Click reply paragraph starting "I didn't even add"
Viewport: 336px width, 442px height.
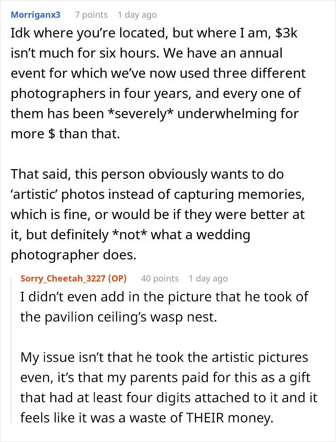pos(164,307)
